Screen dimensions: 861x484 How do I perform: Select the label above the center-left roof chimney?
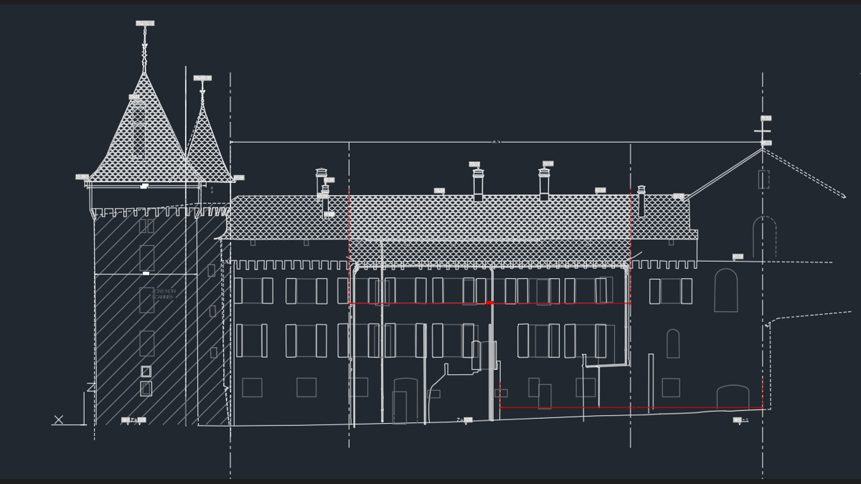474,165
